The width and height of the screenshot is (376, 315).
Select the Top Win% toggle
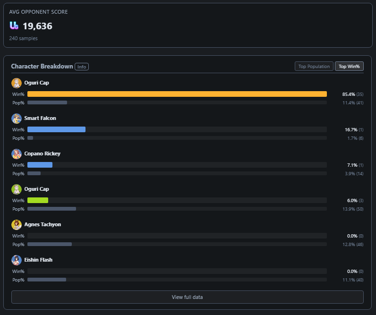pos(349,67)
